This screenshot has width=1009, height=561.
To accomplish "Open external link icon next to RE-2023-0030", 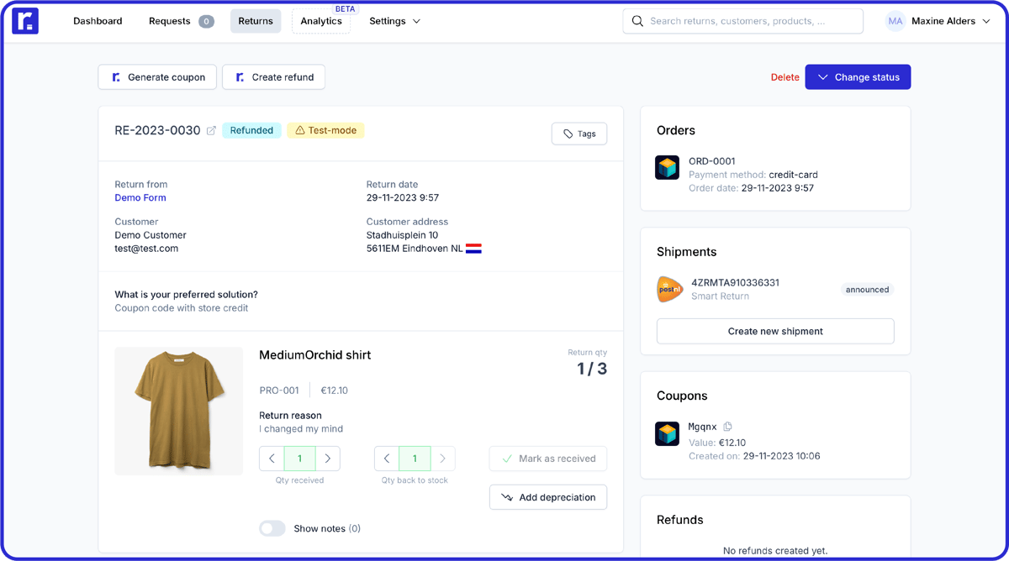I will click(211, 131).
